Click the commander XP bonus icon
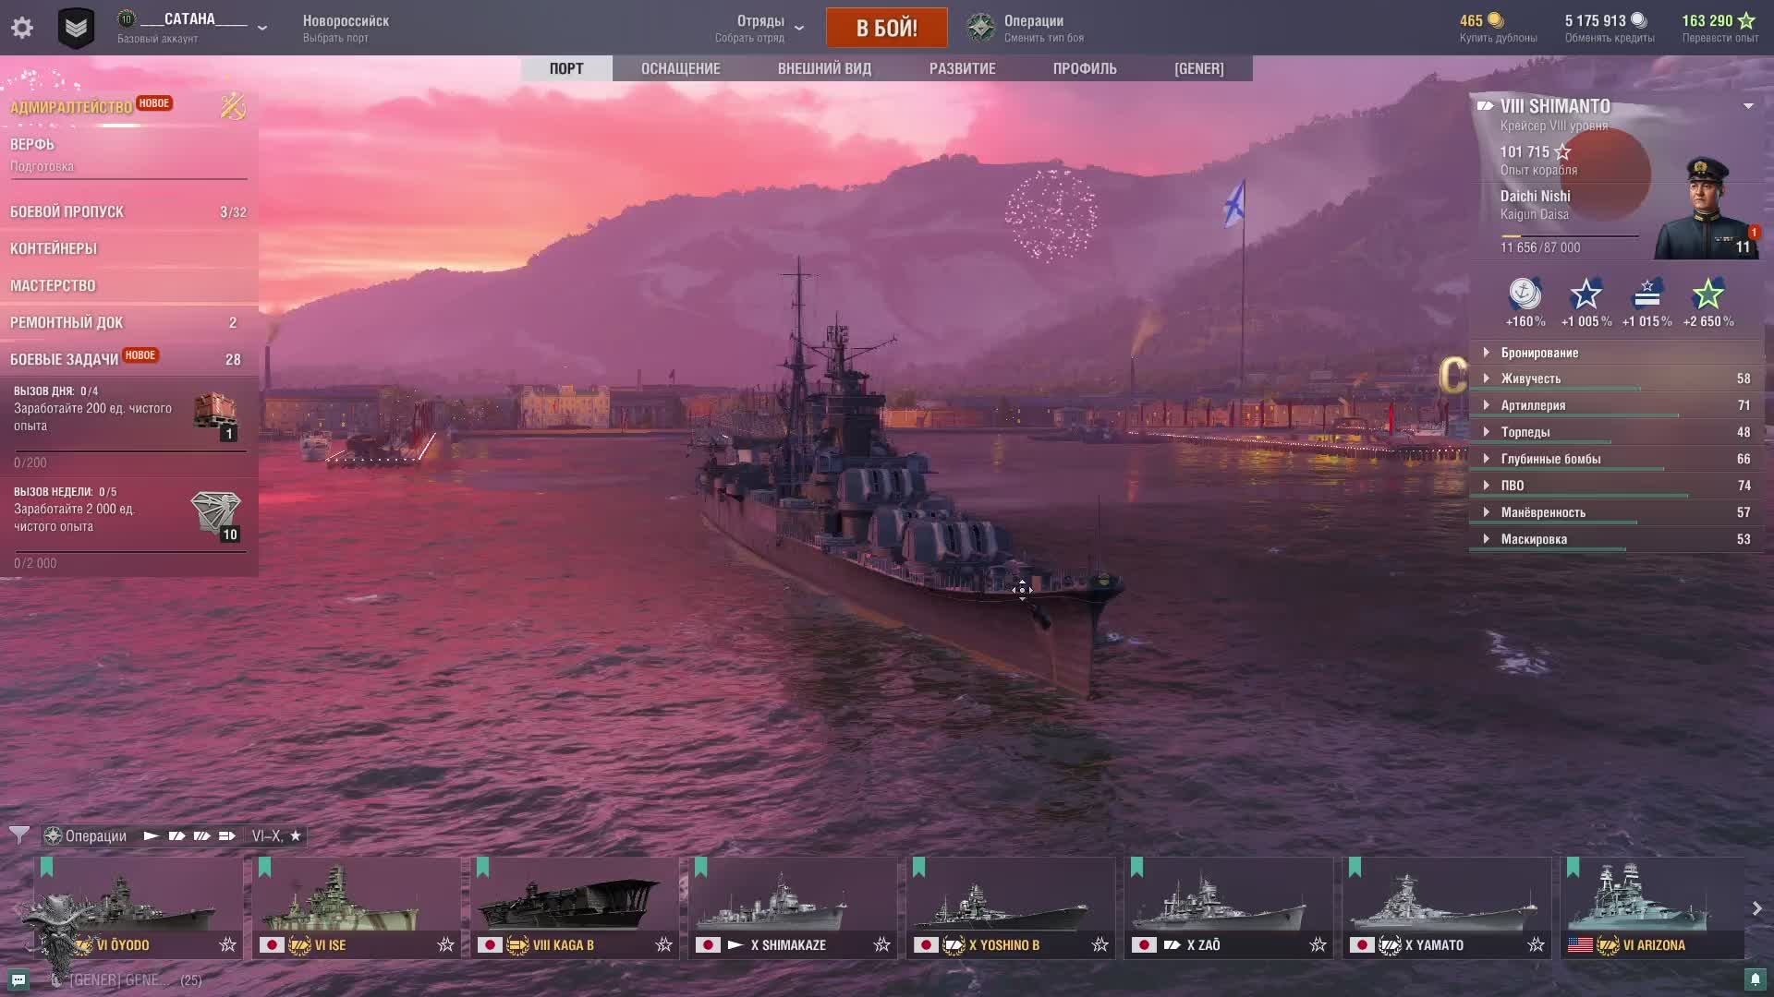The height and width of the screenshot is (997, 1774). 1647,294
